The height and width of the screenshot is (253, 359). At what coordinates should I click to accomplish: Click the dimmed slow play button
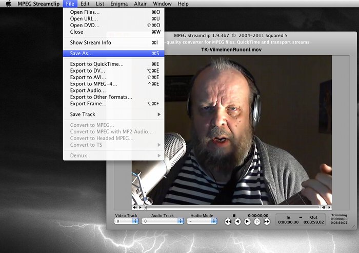coord(257,221)
